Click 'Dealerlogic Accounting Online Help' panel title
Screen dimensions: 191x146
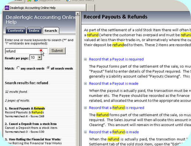(x=41, y=19)
